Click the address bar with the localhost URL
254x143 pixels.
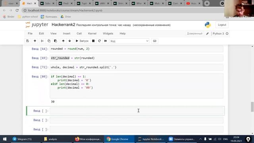(123, 10)
